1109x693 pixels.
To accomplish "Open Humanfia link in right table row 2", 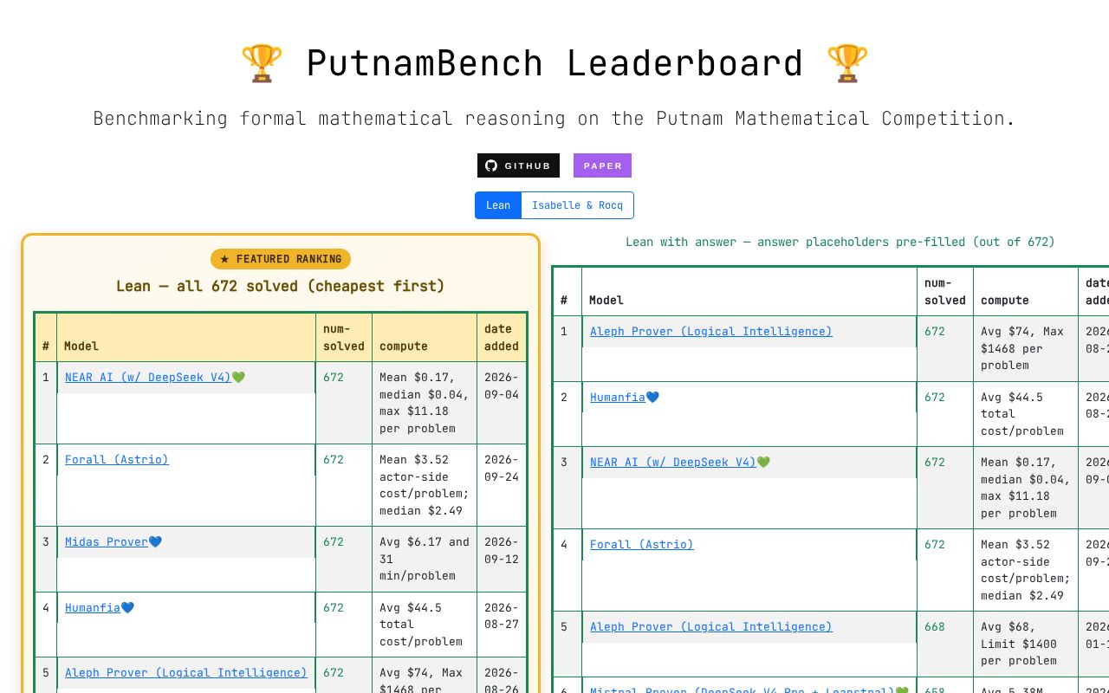I will pyautogui.click(x=618, y=397).
